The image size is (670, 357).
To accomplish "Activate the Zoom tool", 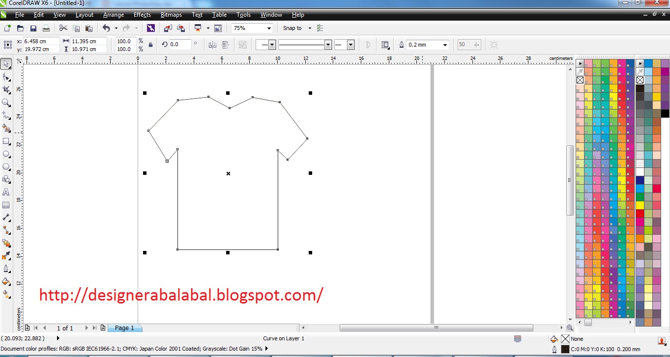I will pyautogui.click(x=6, y=103).
